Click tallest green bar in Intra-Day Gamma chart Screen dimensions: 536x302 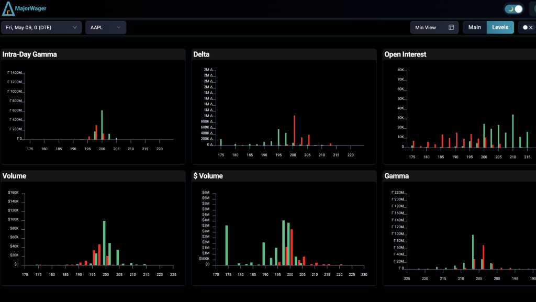102,125
